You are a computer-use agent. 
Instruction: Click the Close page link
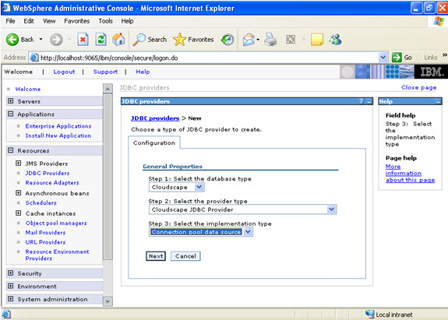(419, 87)
